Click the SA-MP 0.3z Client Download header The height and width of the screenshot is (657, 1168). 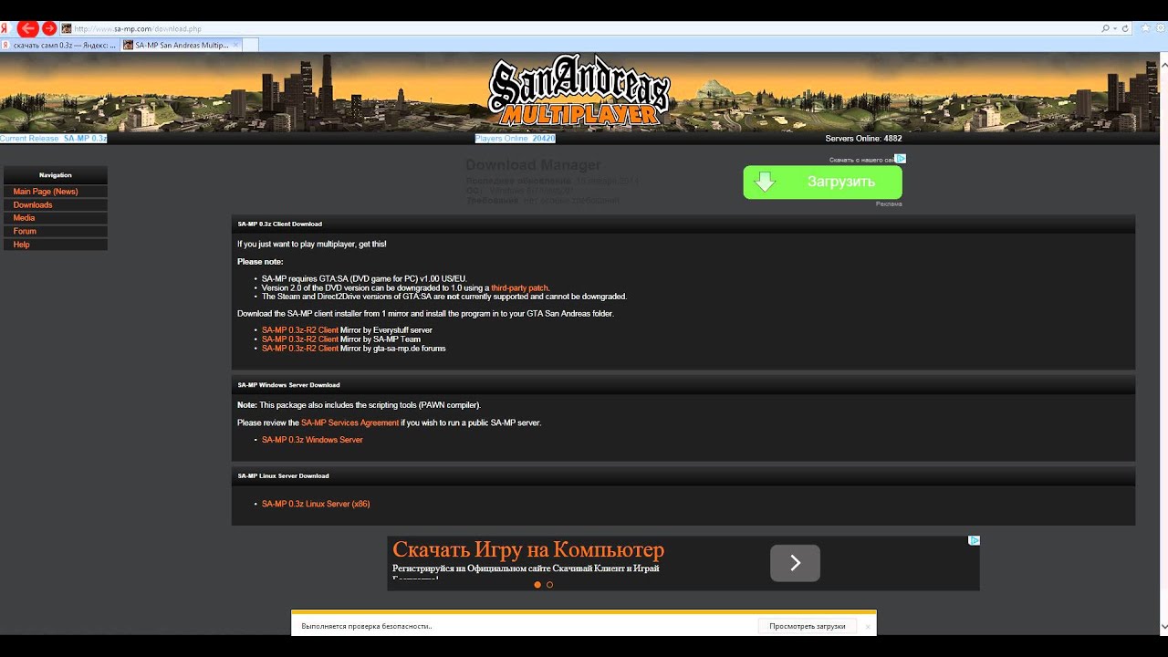tap(683, 224)
